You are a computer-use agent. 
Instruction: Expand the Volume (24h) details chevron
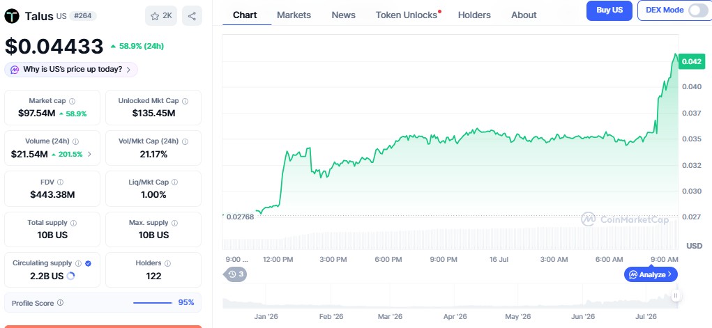(89, 154)
